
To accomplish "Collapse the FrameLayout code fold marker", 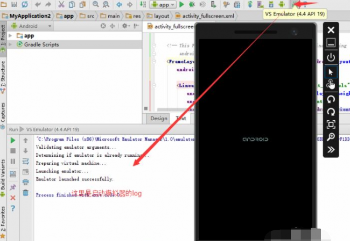I will click(154, 61).
